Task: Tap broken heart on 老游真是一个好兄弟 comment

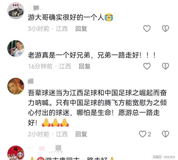Action: point(165,66)
